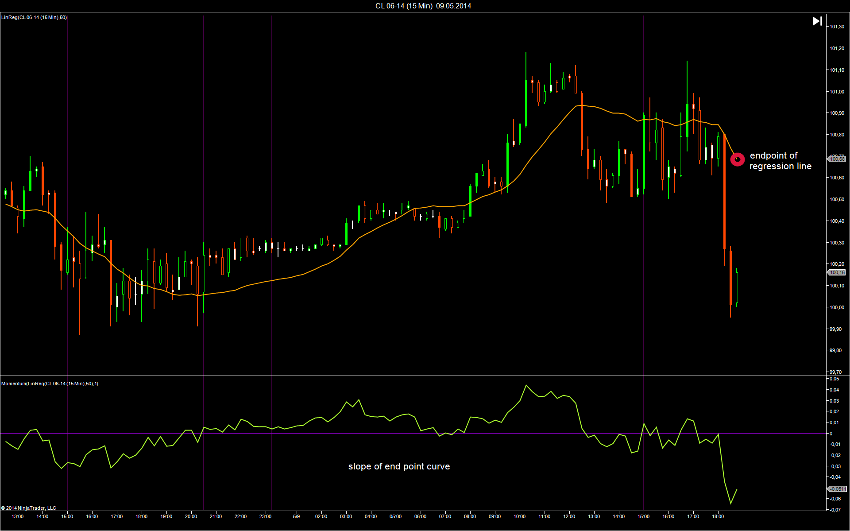The height and width of the screenshot is (531, 850).
Task: Select the 'slope of end point curve' text
Action: tap(399, 466)
